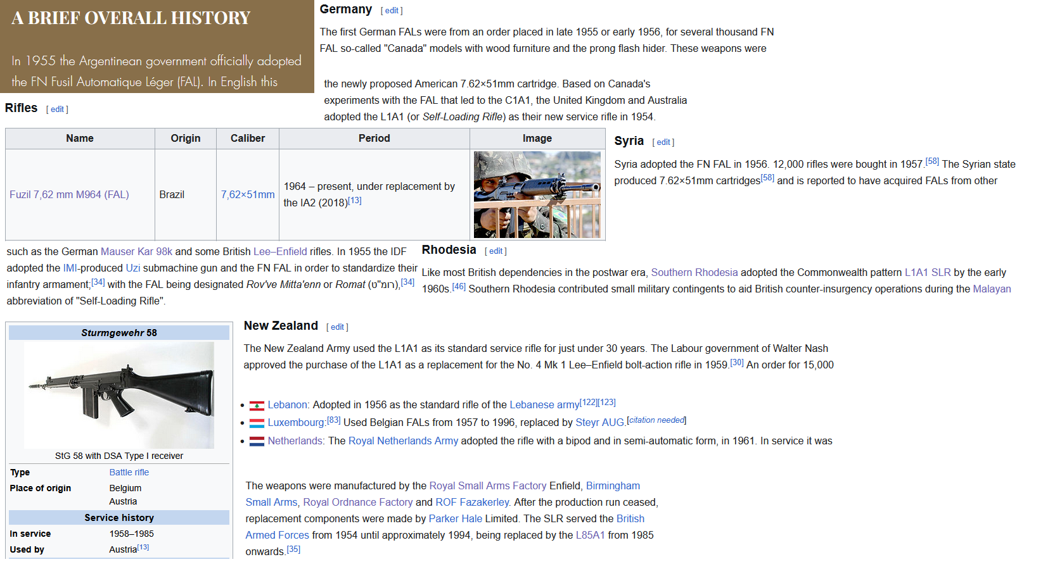Open the L85A1 link

(x=591, y=535)
